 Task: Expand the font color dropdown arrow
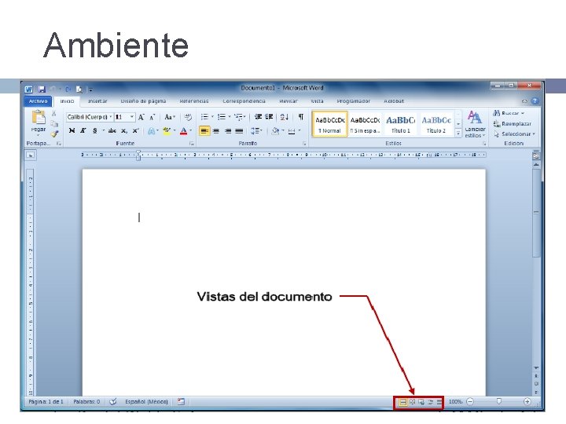tap(190, 131)
